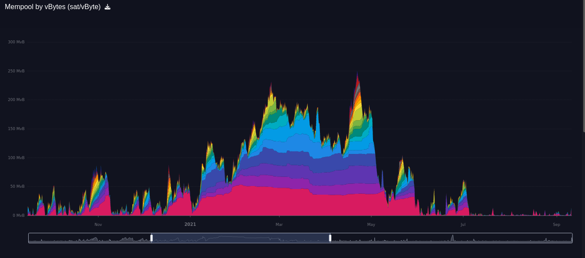Click the '100 MvB' axis label
This screenshot has width=585, height=258.
(x=16, y=158)
